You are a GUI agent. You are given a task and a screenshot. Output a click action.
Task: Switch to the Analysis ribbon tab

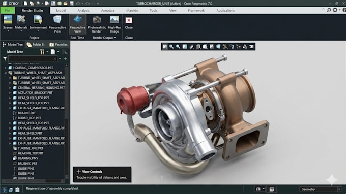(83, 10)
